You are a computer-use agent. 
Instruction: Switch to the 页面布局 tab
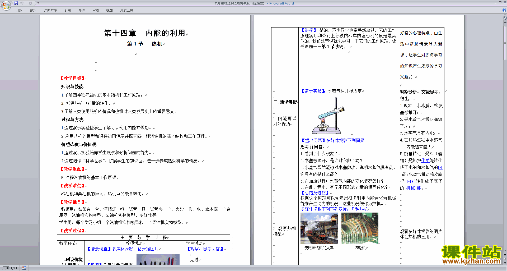[50, 10]
